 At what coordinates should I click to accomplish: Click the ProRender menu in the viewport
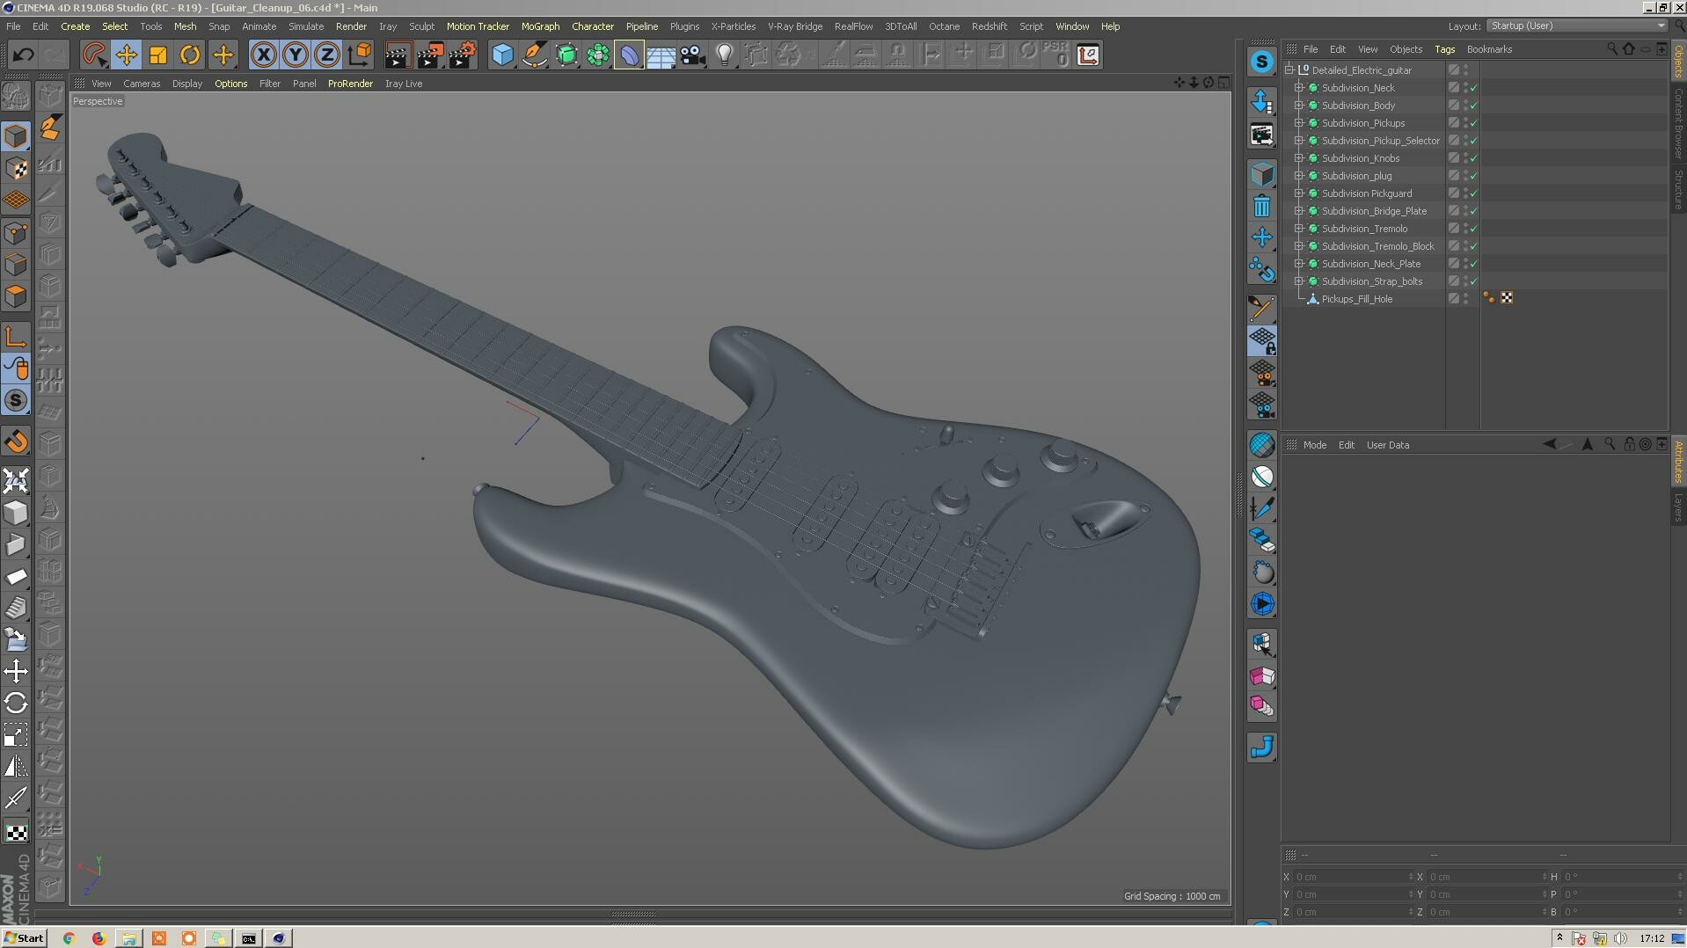[350, 84]
